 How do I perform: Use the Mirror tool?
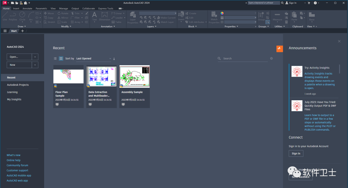[x=63, y=18]
